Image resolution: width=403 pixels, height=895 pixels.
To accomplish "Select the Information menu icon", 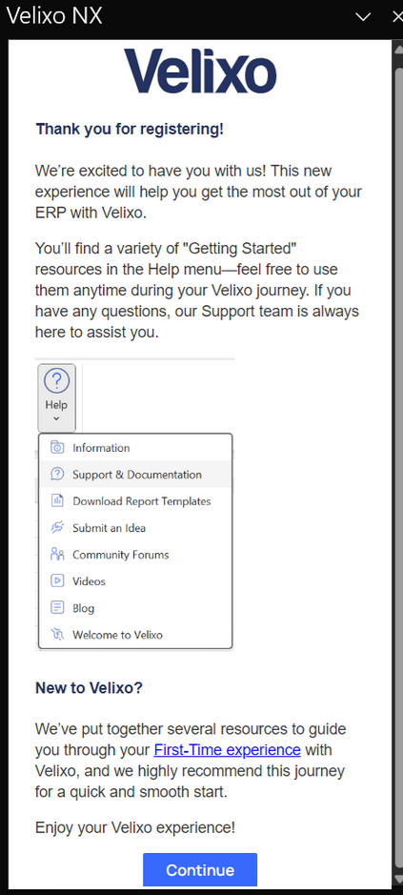I will click(x=57, y=448).
